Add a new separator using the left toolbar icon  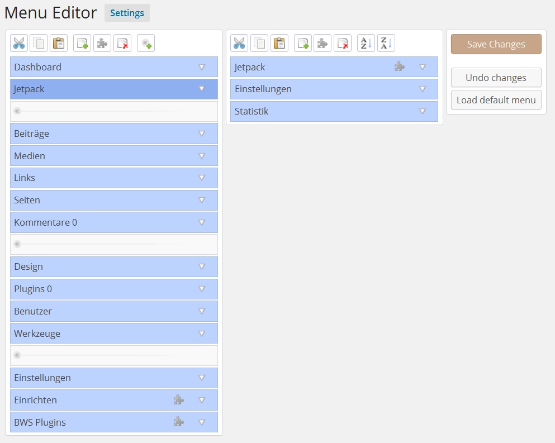pos(146,43)
